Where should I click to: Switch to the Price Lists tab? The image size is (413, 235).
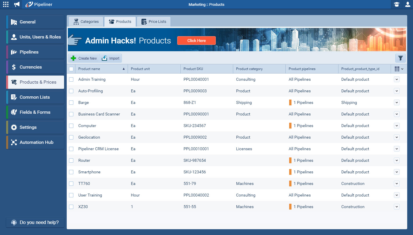click(x=153, y=21)
